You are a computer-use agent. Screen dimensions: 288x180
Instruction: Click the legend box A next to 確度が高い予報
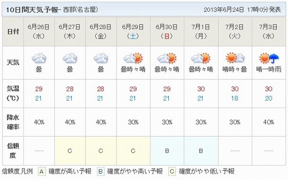(42, 172)
